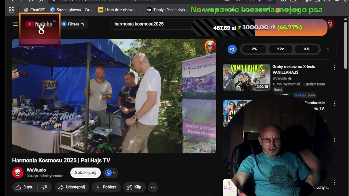Viewport: 349px width, 196px height.
Task: Click the skull badge on video corner
Action: click(210, 46)
